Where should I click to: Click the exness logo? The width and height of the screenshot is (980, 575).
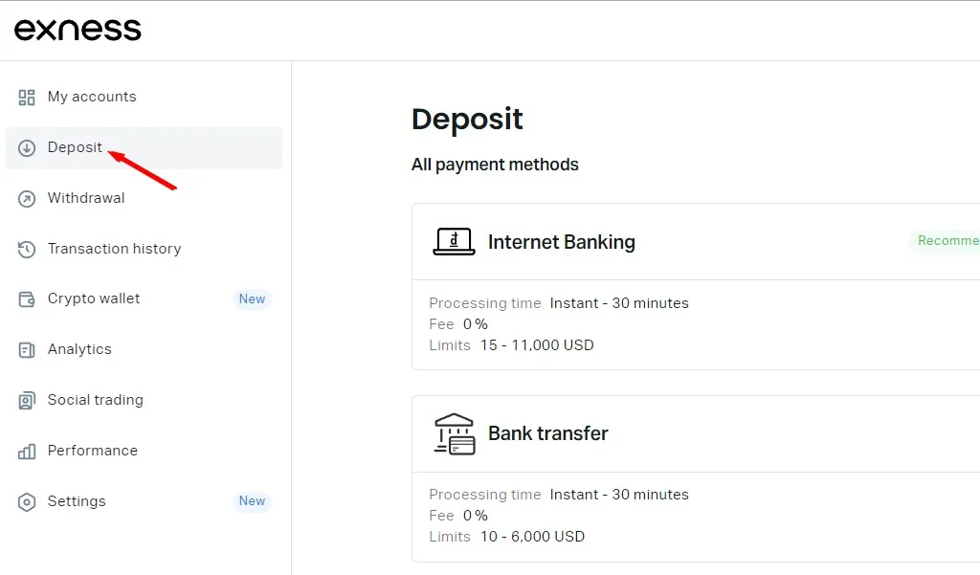pos(77,29)
